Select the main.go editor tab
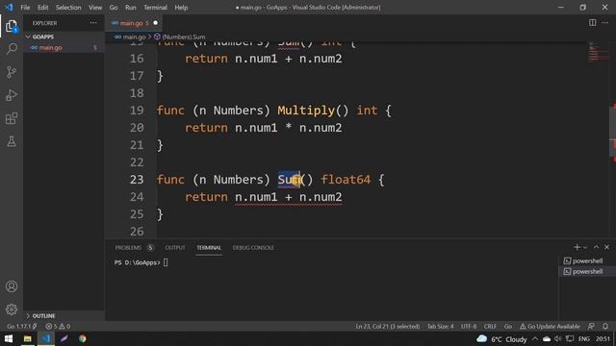The image size is (616, 346). [x=133, y=23]
